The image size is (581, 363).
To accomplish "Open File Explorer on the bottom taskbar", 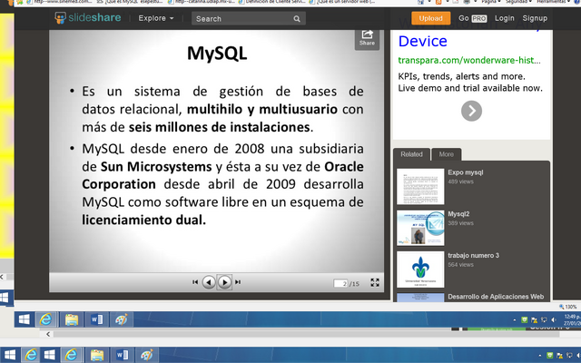I will tap(97, 355).
